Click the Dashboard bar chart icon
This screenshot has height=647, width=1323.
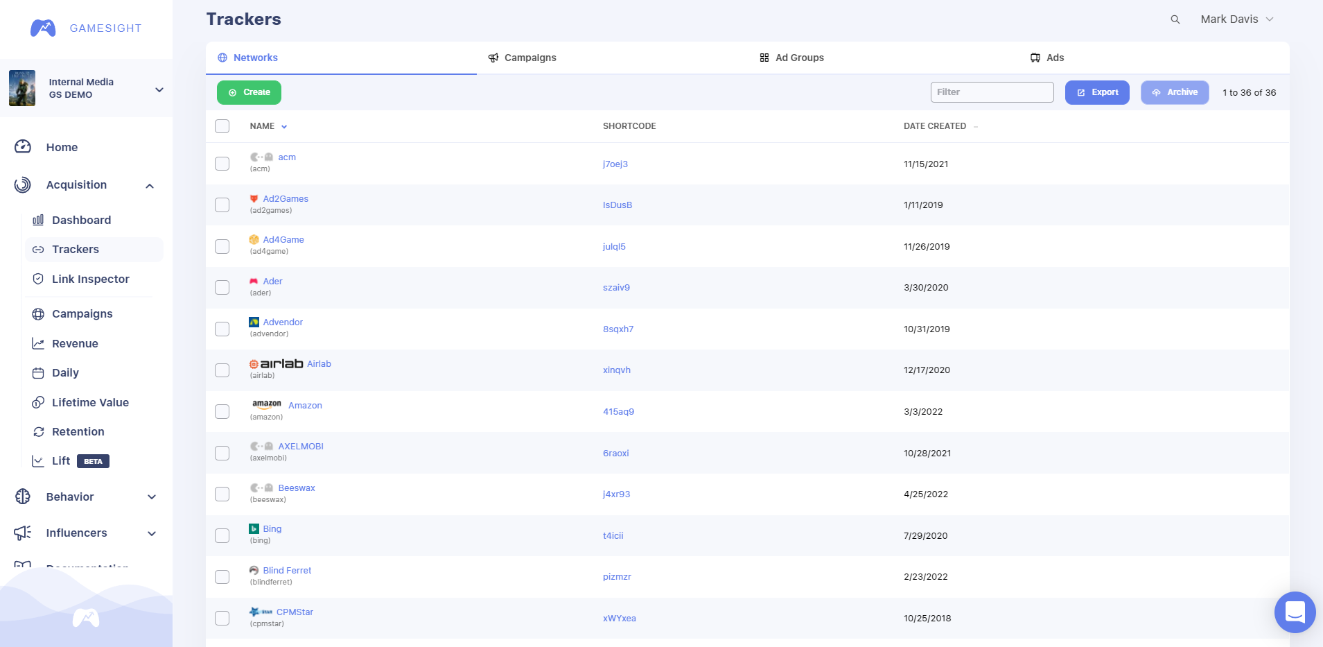point(38,220)
